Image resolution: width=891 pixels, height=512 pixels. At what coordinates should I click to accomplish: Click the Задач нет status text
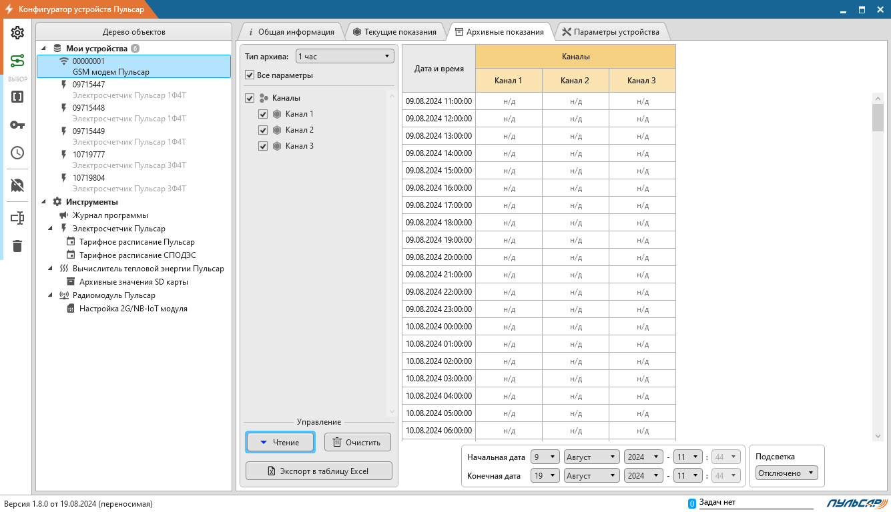point(717,502)
